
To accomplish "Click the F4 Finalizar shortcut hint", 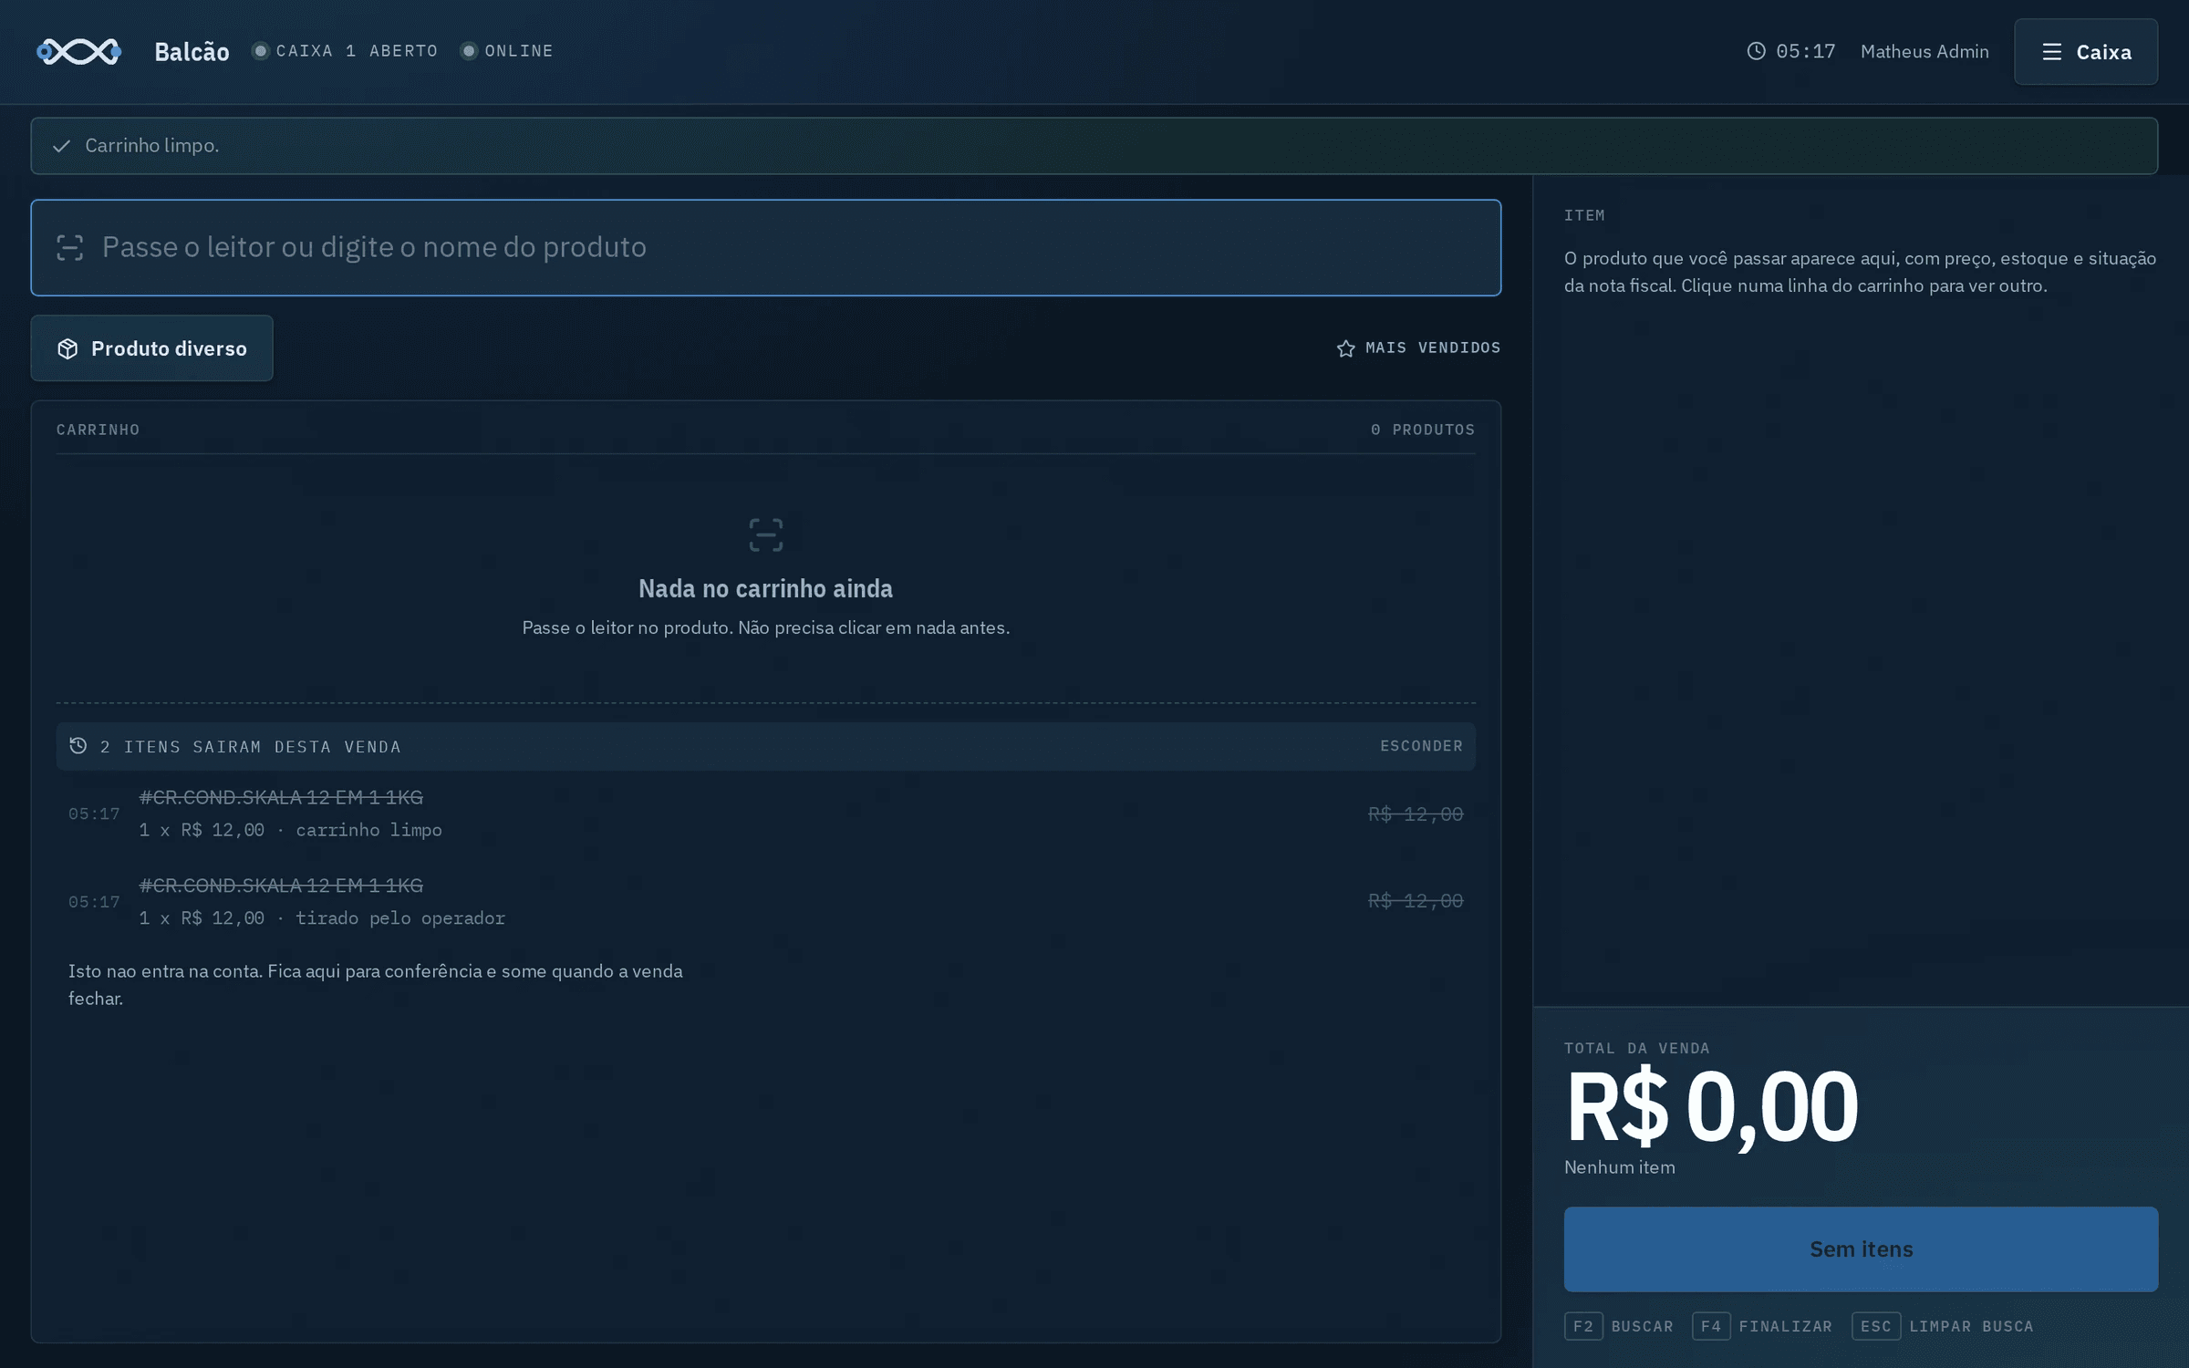I will pyautogui.click(x=1762, y=1326).
